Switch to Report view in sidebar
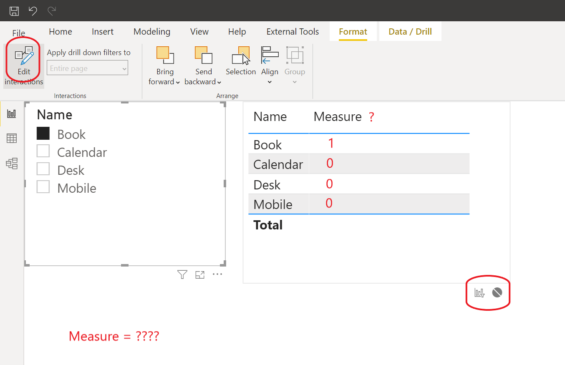Screen dimensions: 565x365 coord(12,113)
